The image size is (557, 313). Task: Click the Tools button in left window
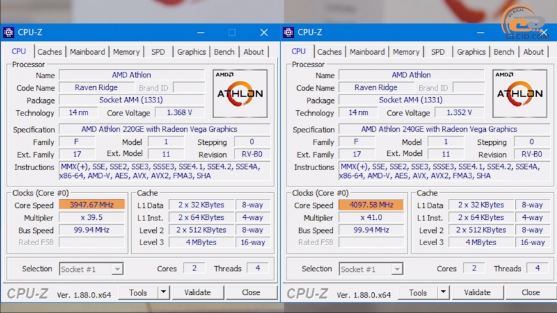(x=138, y=292)
